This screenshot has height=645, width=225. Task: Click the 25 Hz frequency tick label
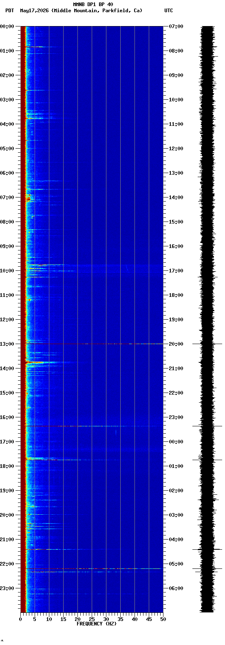[92, 619]
